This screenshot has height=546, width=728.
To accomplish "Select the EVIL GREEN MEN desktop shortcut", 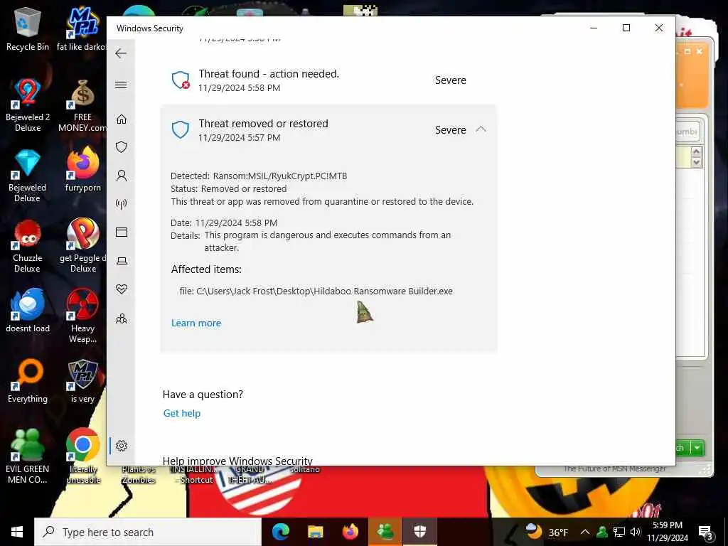I will pos(28,456).
